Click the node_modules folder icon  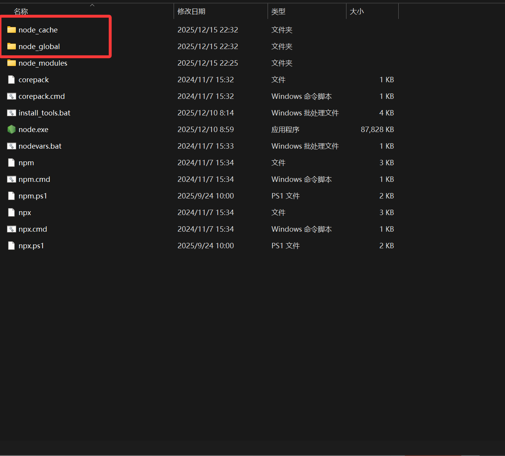[x=12, y=63]
